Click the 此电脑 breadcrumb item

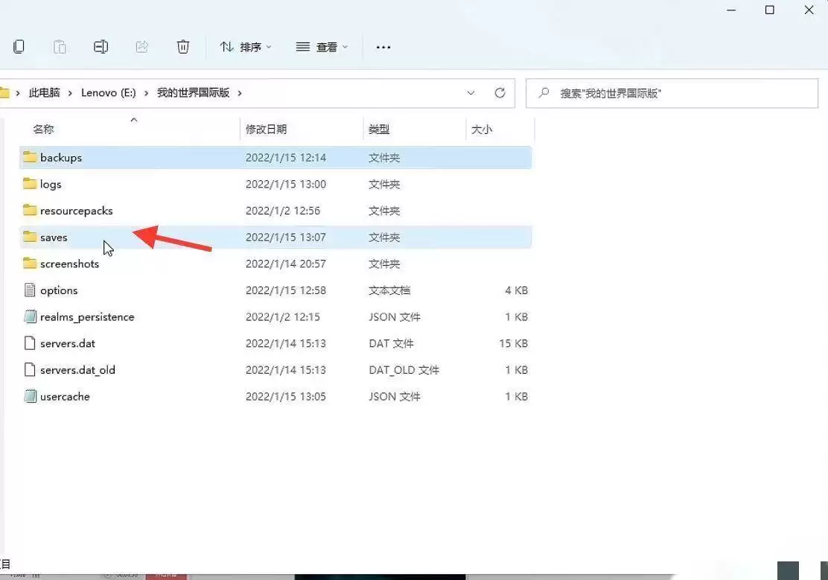(45, 92)
